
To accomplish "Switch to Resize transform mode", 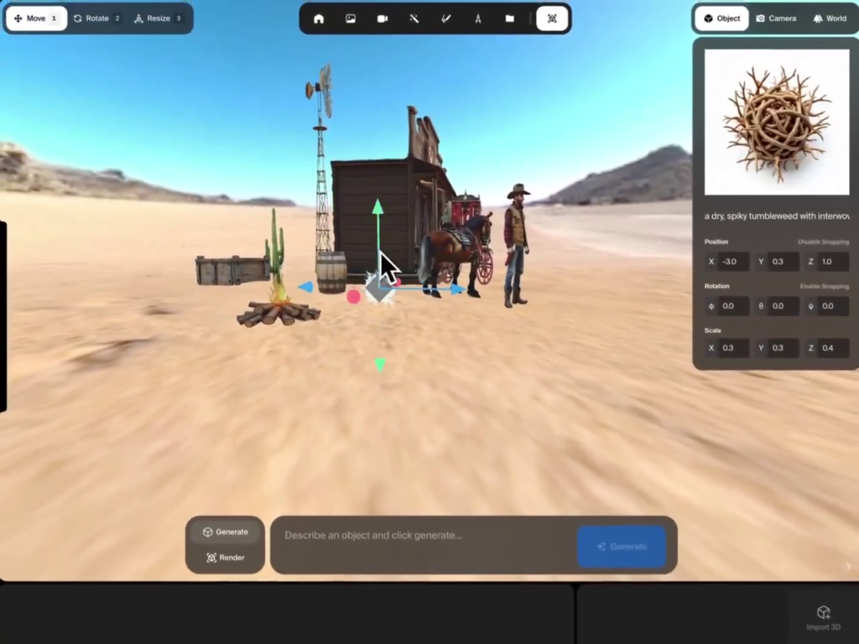I will (x=158, y=18).
